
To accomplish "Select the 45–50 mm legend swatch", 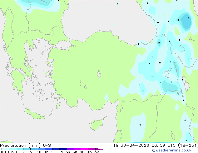I will tap(92, 149).
